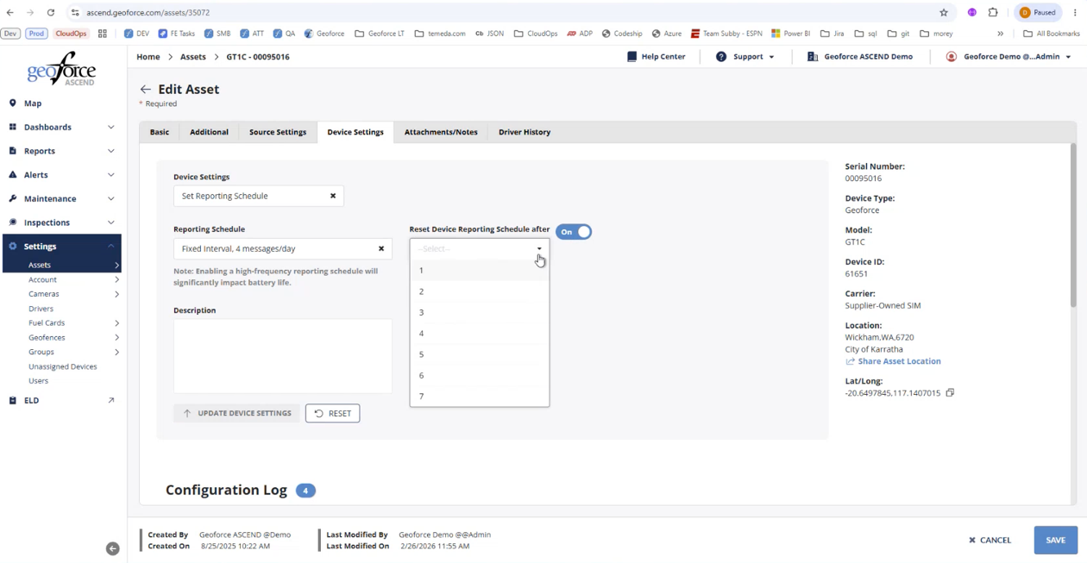Click the browser address bar URL

148,13
